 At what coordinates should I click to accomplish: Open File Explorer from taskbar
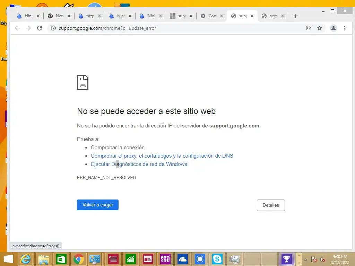(43, 259)
